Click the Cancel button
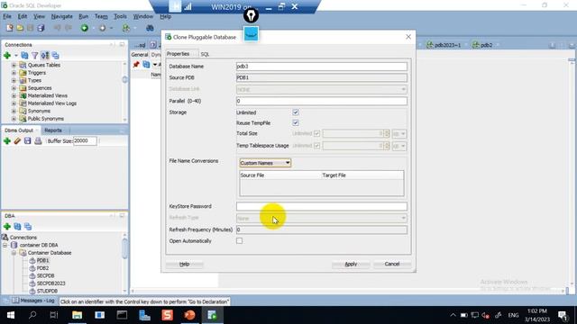Screen dimensions: 577x324 pos(392,264)
